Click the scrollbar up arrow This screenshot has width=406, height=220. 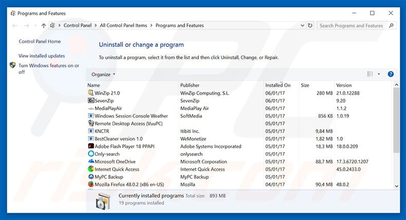(396, 85)
